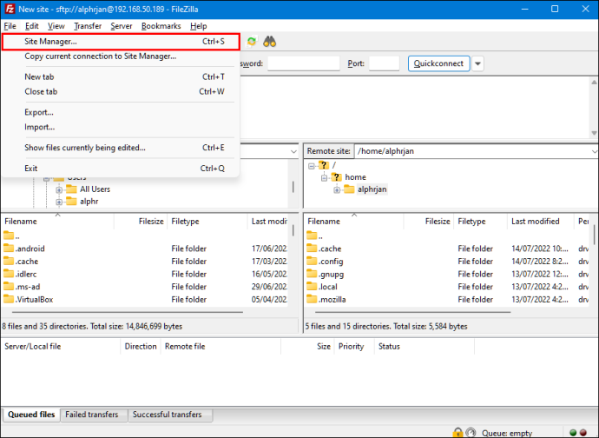This screenshot has width=599, height=438.
Task: Switch to the Failed transfers tab
Action: [x=92, y=415]
